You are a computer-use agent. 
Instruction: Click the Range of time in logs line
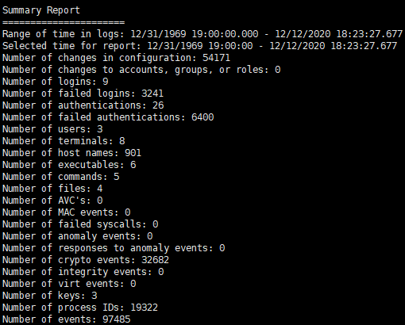tap(202, 34)
